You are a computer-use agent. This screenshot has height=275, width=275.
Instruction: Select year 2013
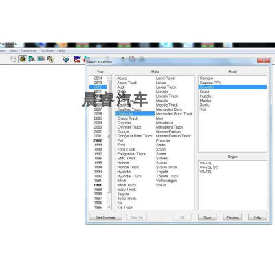click(x=98, y=82)
